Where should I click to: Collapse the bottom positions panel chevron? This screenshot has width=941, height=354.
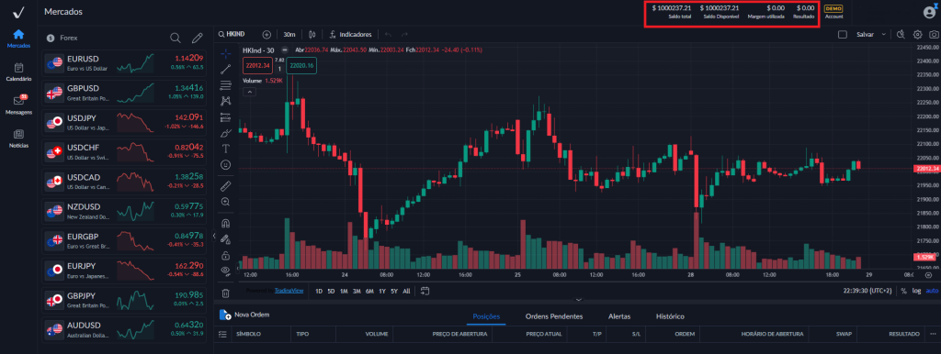click(x=579, y=299)
